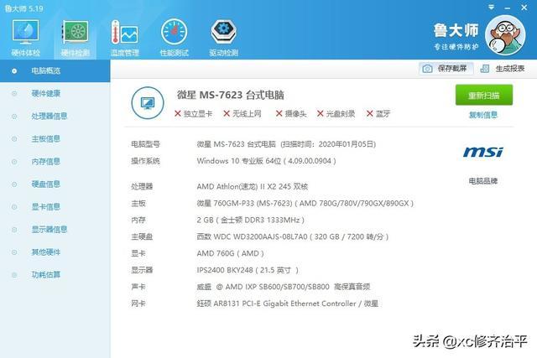Select 硬盘信息 in the sidebar
537x358 pixels.
point(46,184)
